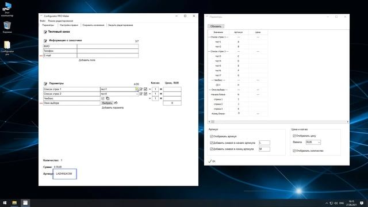Screen dimensions: 368x207
Task: Click the icon next to "Выбрать" button
Action: click(116, 103)
